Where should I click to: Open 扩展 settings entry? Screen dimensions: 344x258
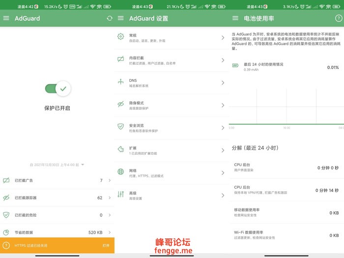[x=172, y=150]
